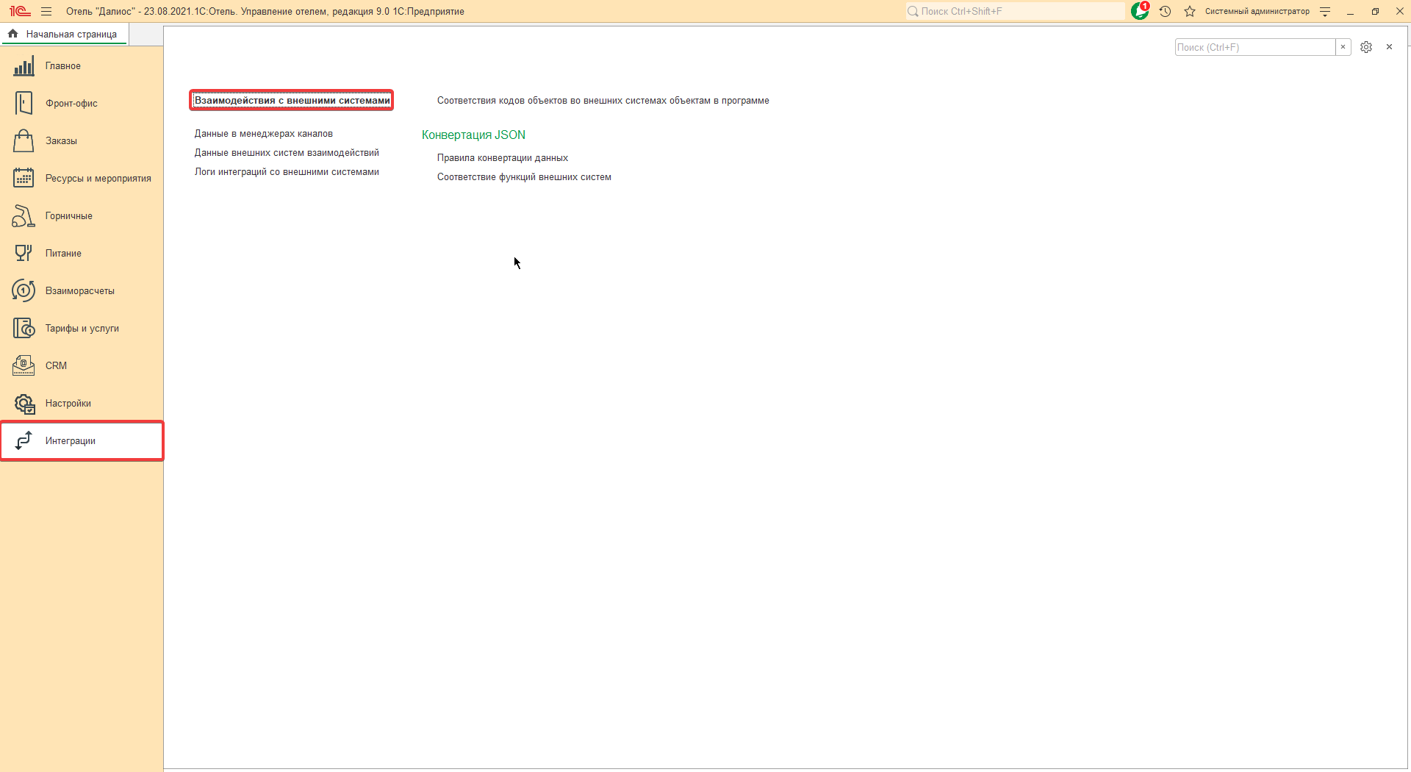Screen dimensions: 1411x772
Task: Open the hamburger main menu
Action: [46, 11]
